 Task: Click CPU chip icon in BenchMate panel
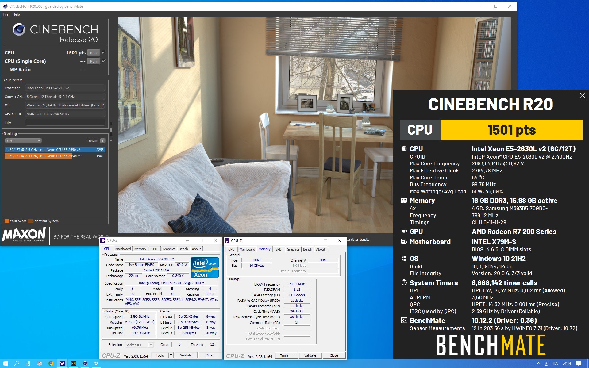click(x=404, y=149)
